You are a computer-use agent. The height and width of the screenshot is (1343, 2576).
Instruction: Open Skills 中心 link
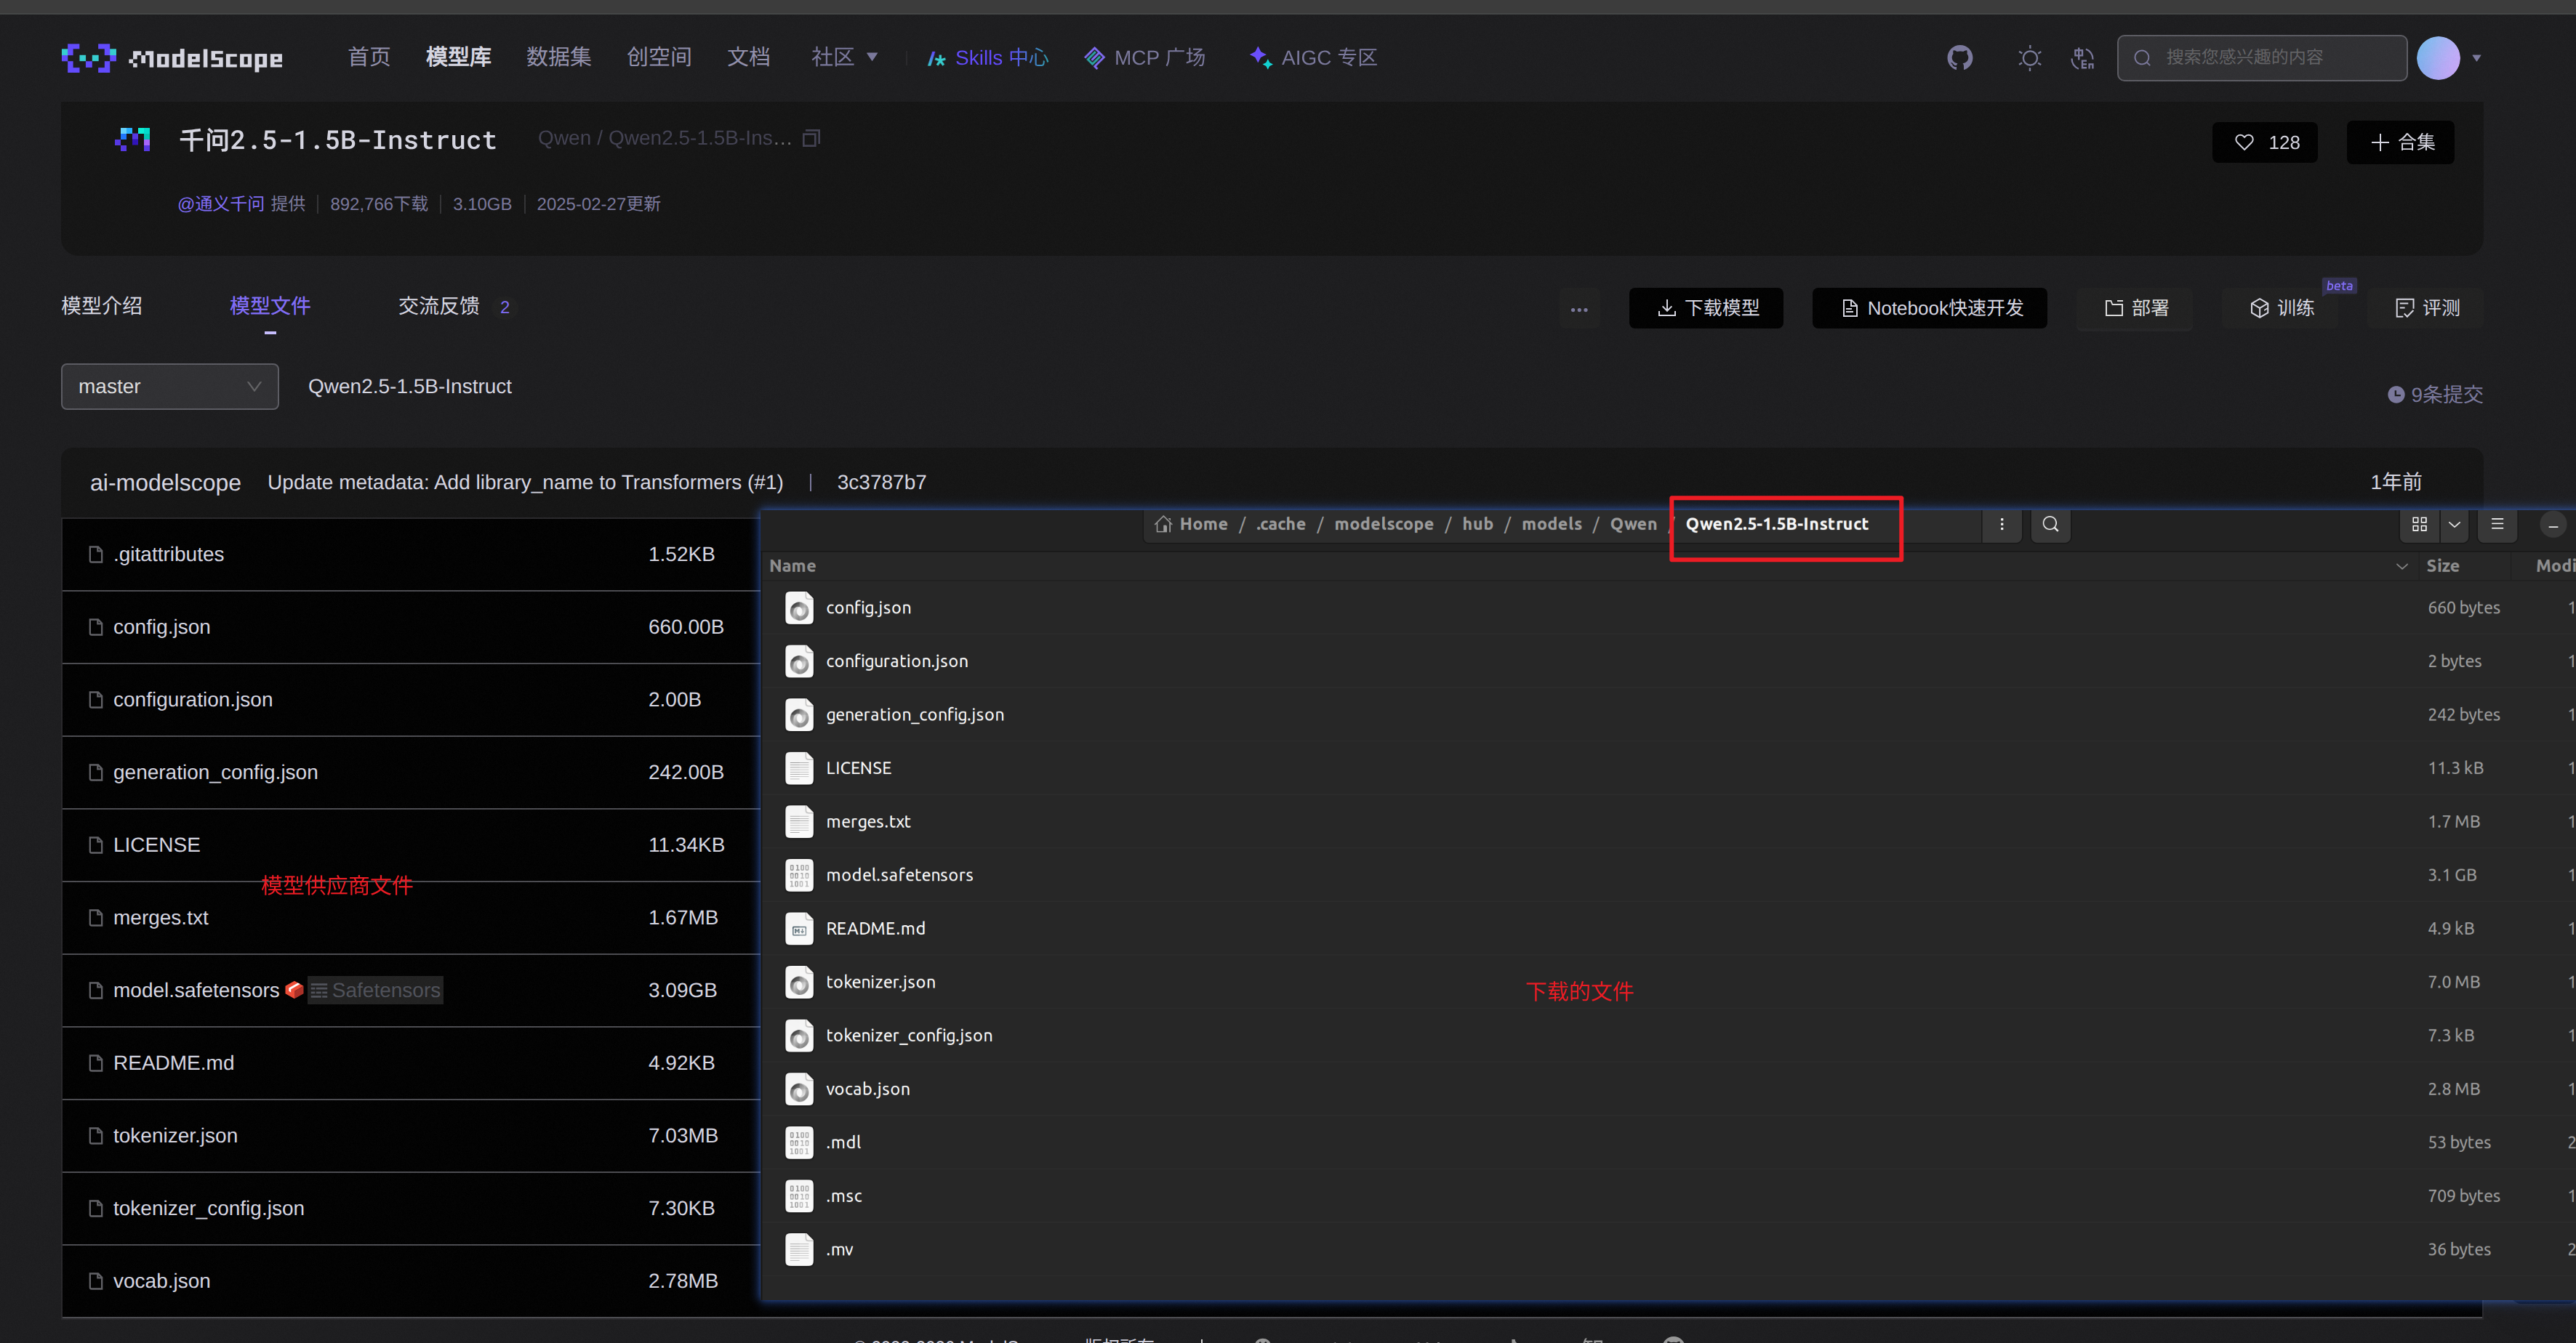click(x=987, y=58)
